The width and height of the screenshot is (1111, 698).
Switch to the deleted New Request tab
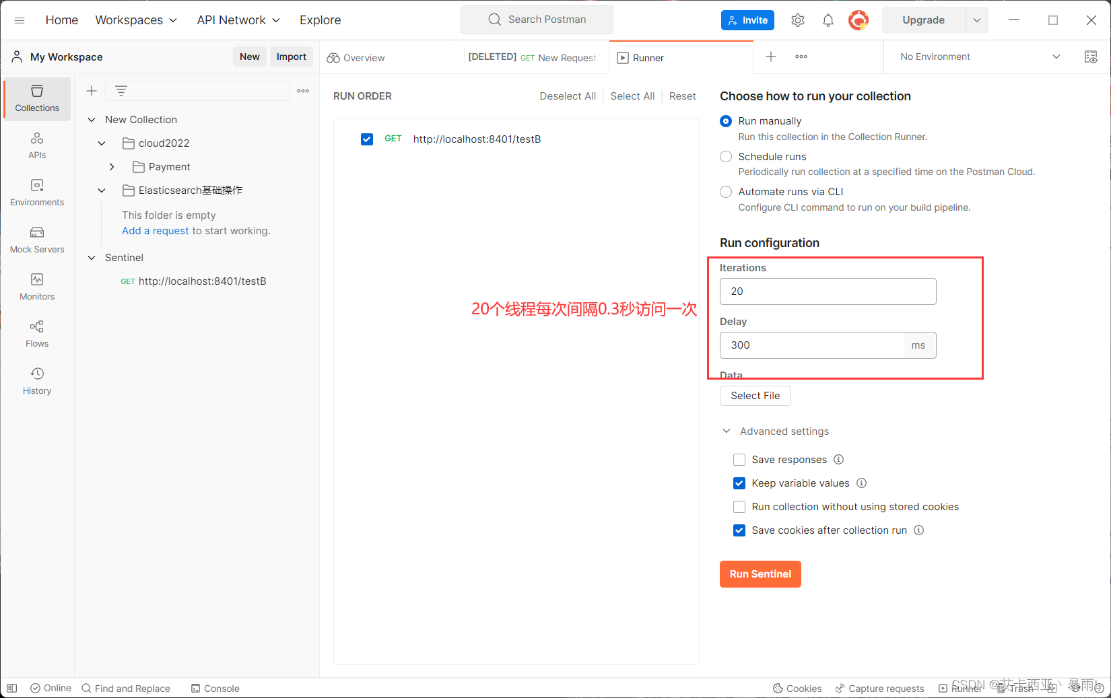532,58
